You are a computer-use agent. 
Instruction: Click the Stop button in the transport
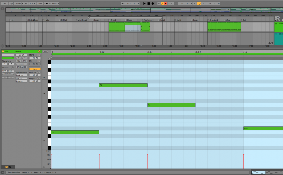pyautogui.click(x=148, y=4)
